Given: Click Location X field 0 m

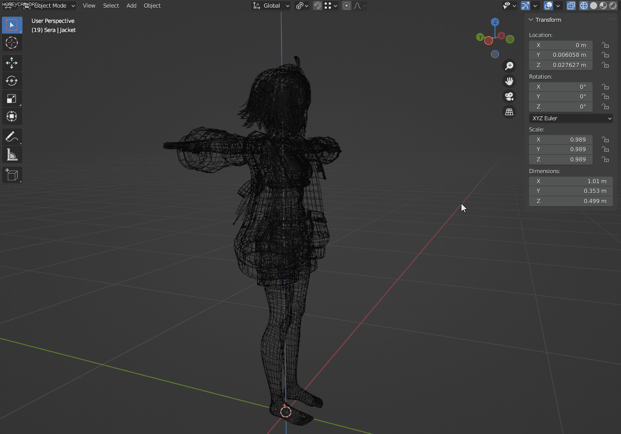Looking at the screenshot, I should [x=561, y=45].
